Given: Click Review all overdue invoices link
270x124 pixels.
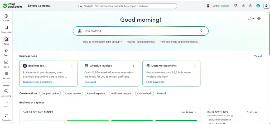Looking at the screenshot, I should tap(90, 82).
